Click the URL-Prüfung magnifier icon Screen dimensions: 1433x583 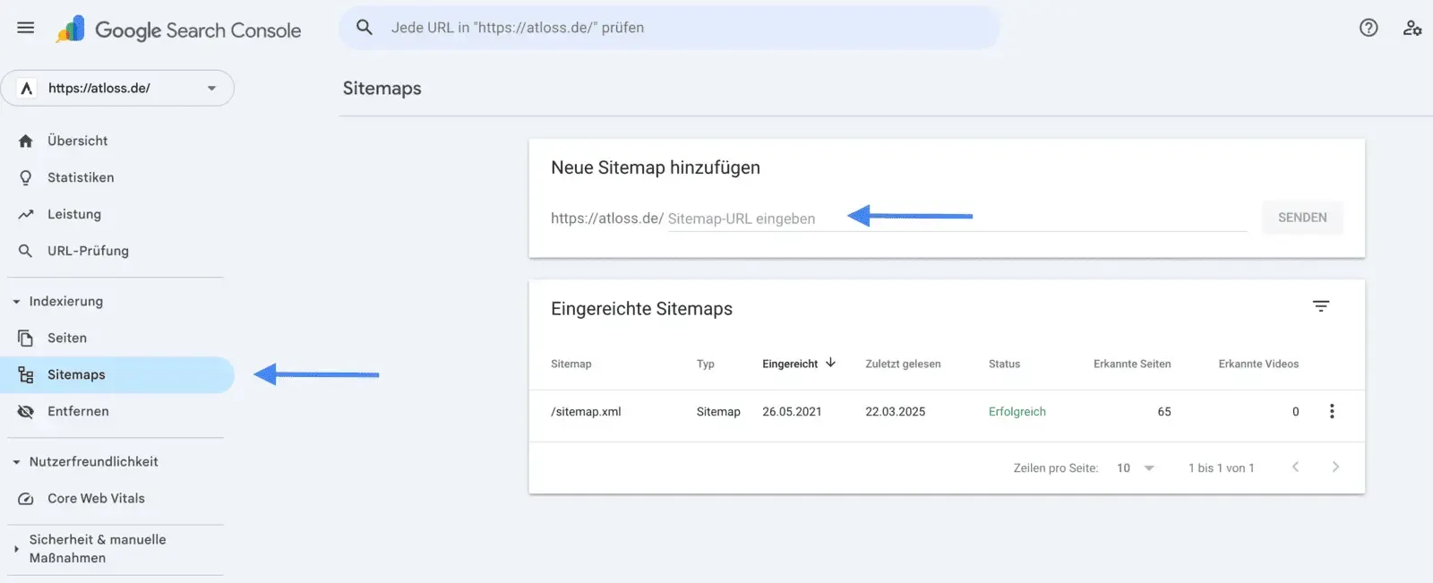click(x=26, y=251)
